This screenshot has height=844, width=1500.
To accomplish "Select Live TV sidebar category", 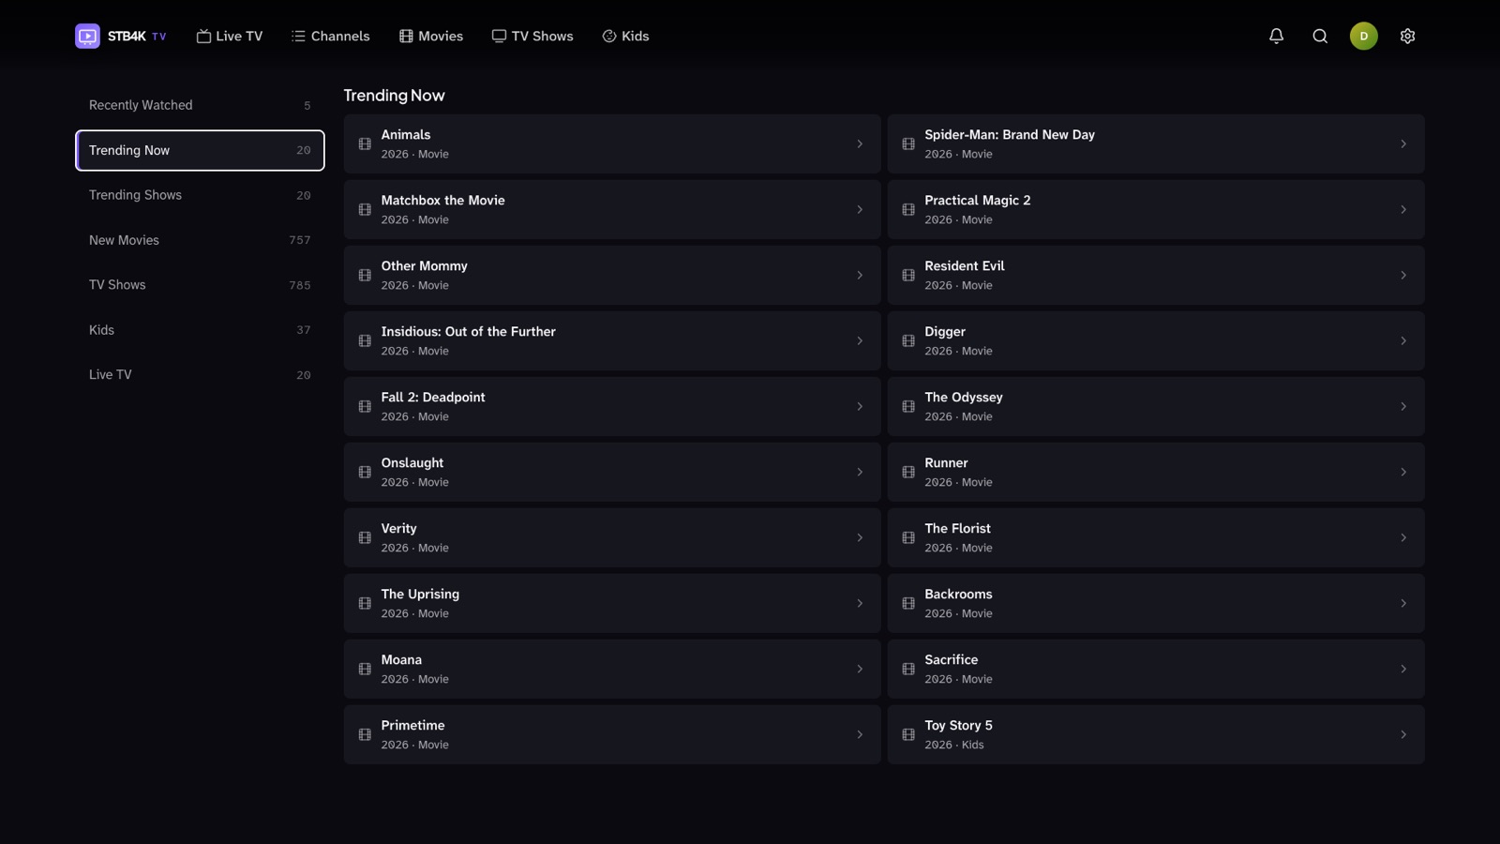I will pyautogui.click(x=200, y=375).
